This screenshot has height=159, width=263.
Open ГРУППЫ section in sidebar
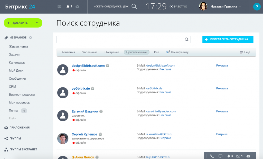[15, 138]
